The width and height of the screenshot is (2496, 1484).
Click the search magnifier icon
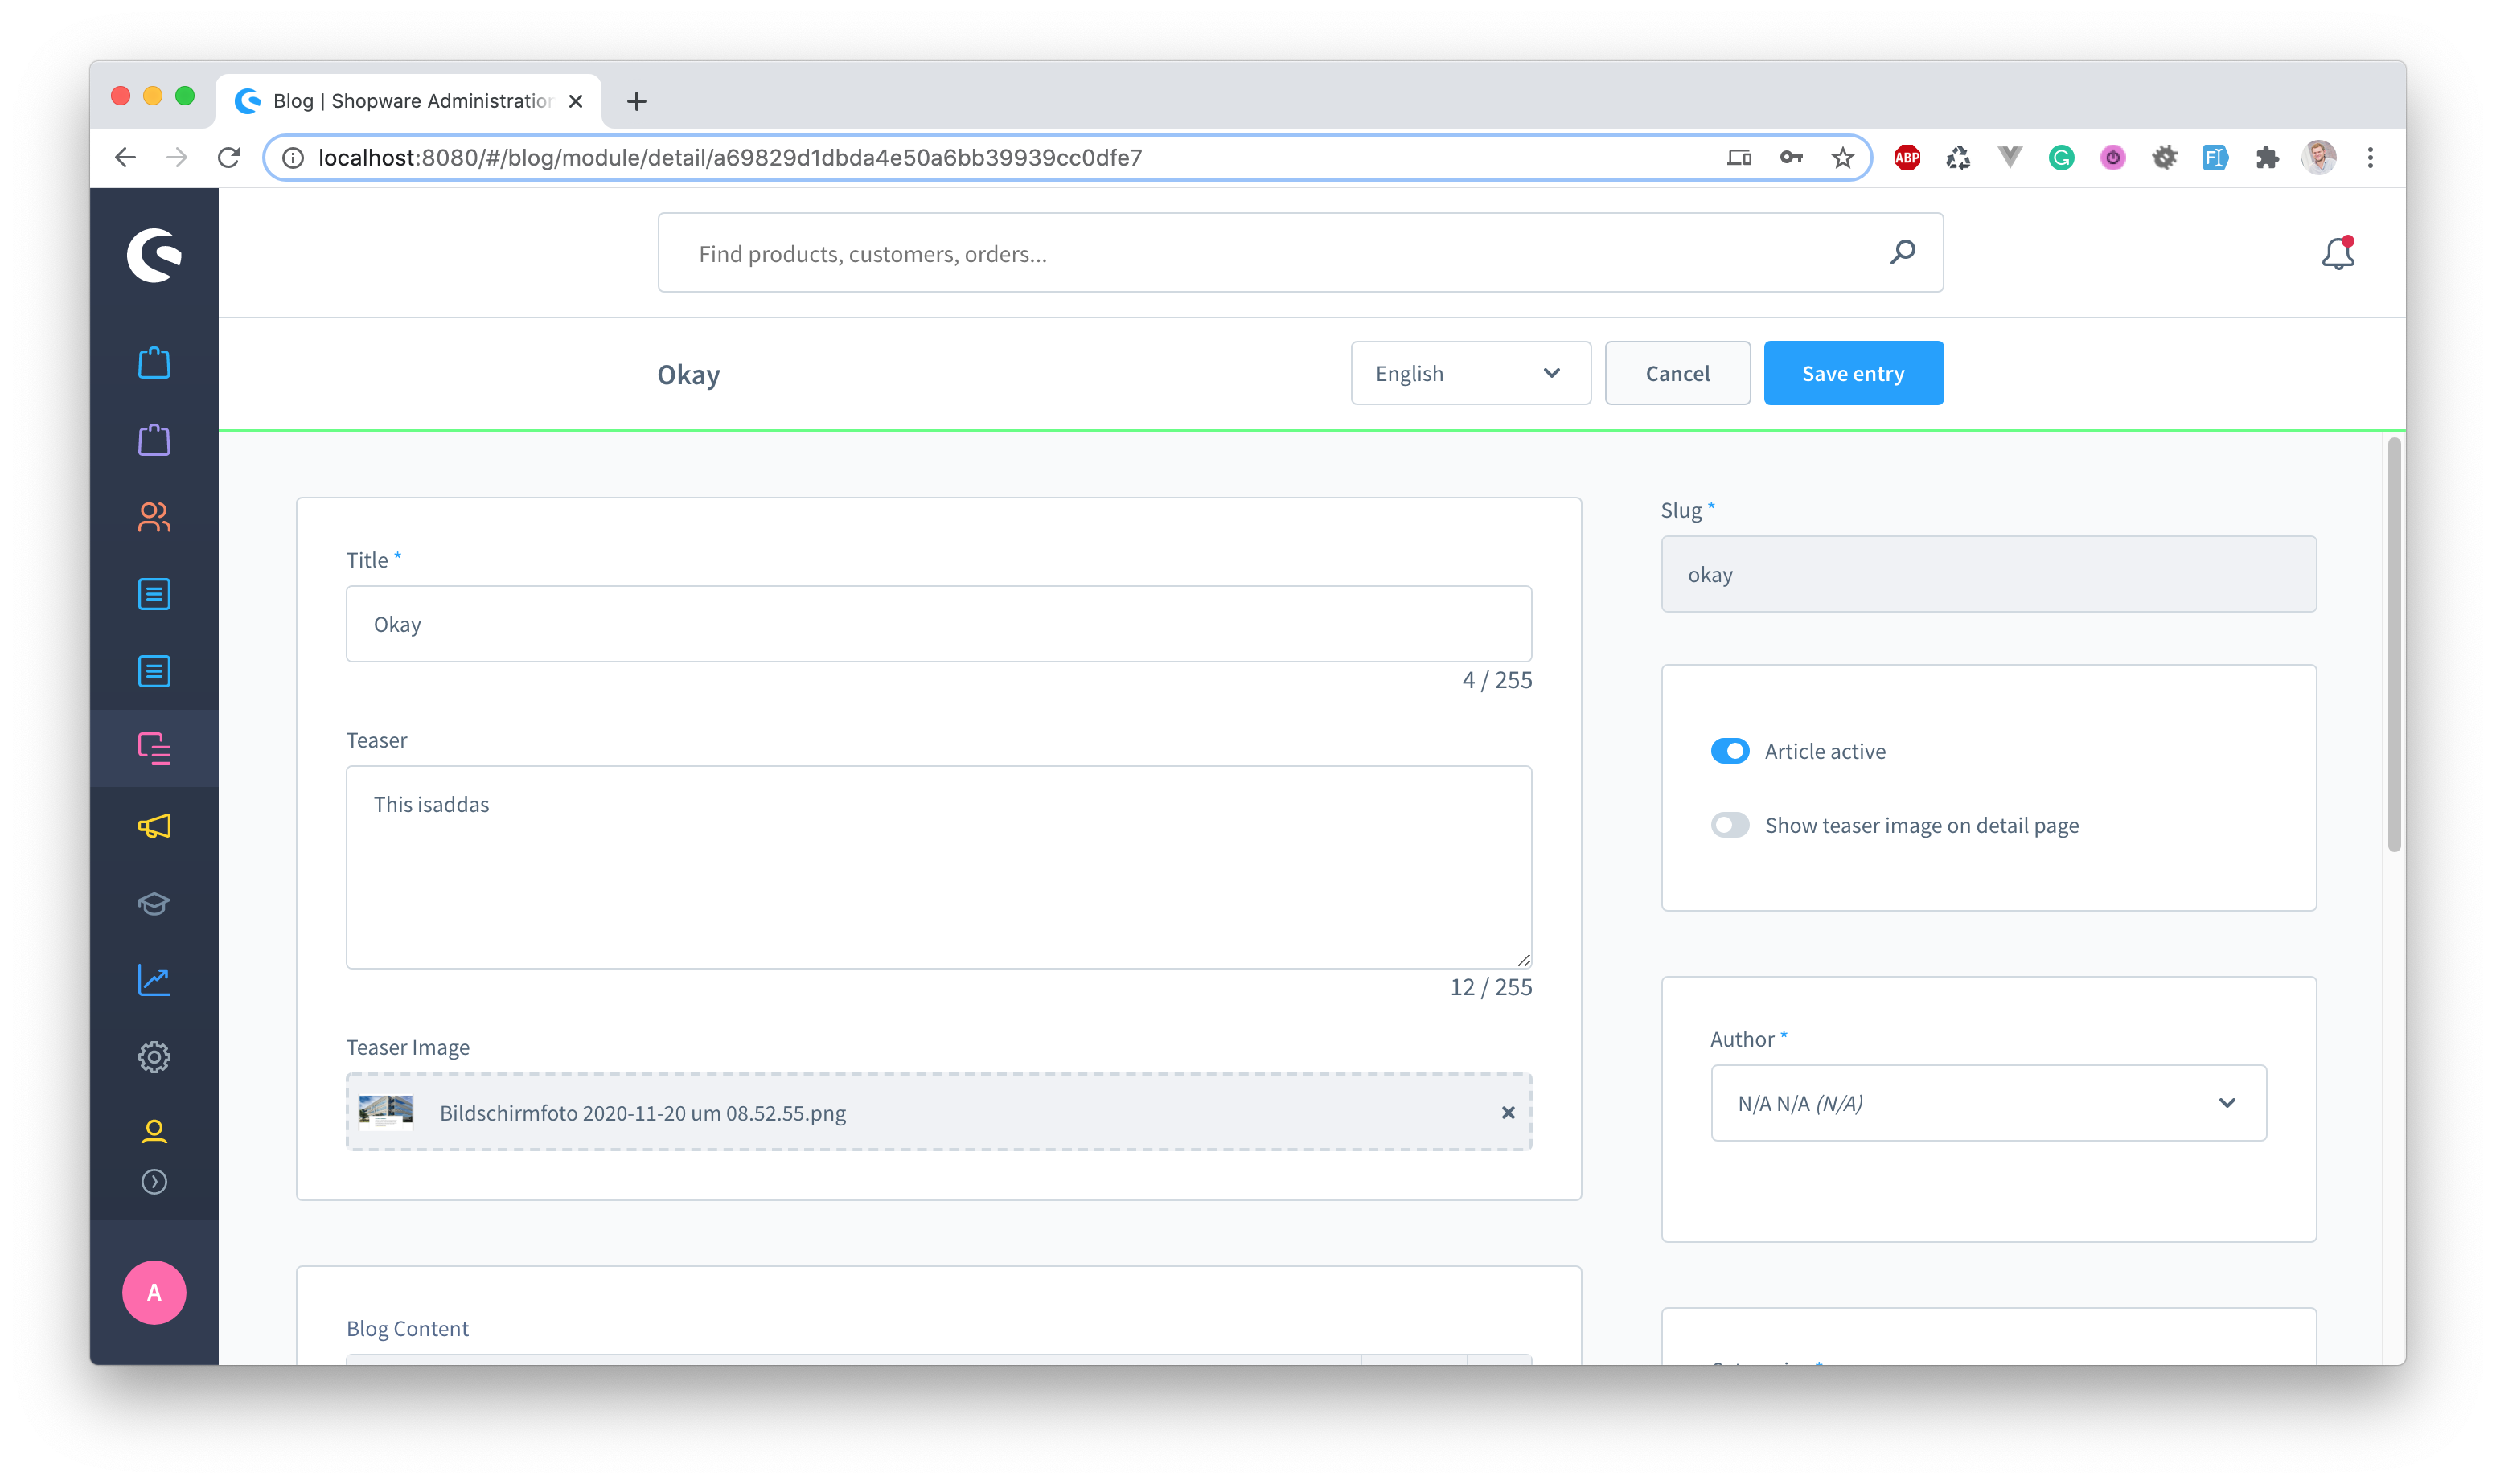(x=1902, y=253)
